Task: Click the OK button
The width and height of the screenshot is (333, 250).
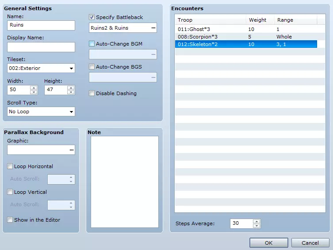Action: point(268,243)
